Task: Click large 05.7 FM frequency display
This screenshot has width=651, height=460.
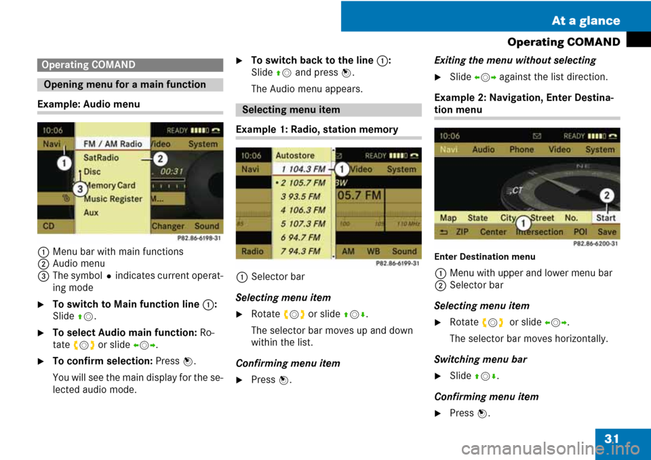Action: 359,195
